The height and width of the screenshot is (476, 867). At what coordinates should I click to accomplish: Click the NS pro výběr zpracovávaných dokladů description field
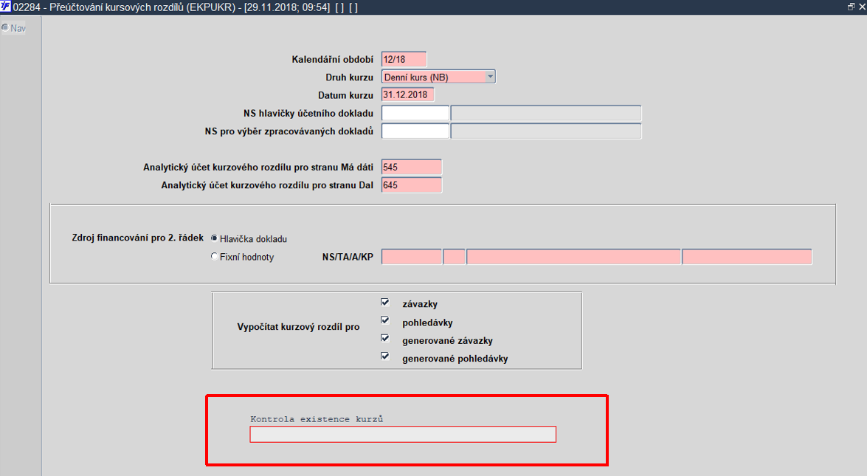[x=546, y=131]
